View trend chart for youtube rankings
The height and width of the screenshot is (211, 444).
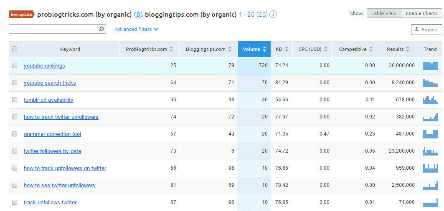coord(430,65)
